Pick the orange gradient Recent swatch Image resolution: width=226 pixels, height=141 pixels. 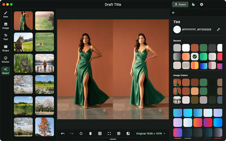186,57
